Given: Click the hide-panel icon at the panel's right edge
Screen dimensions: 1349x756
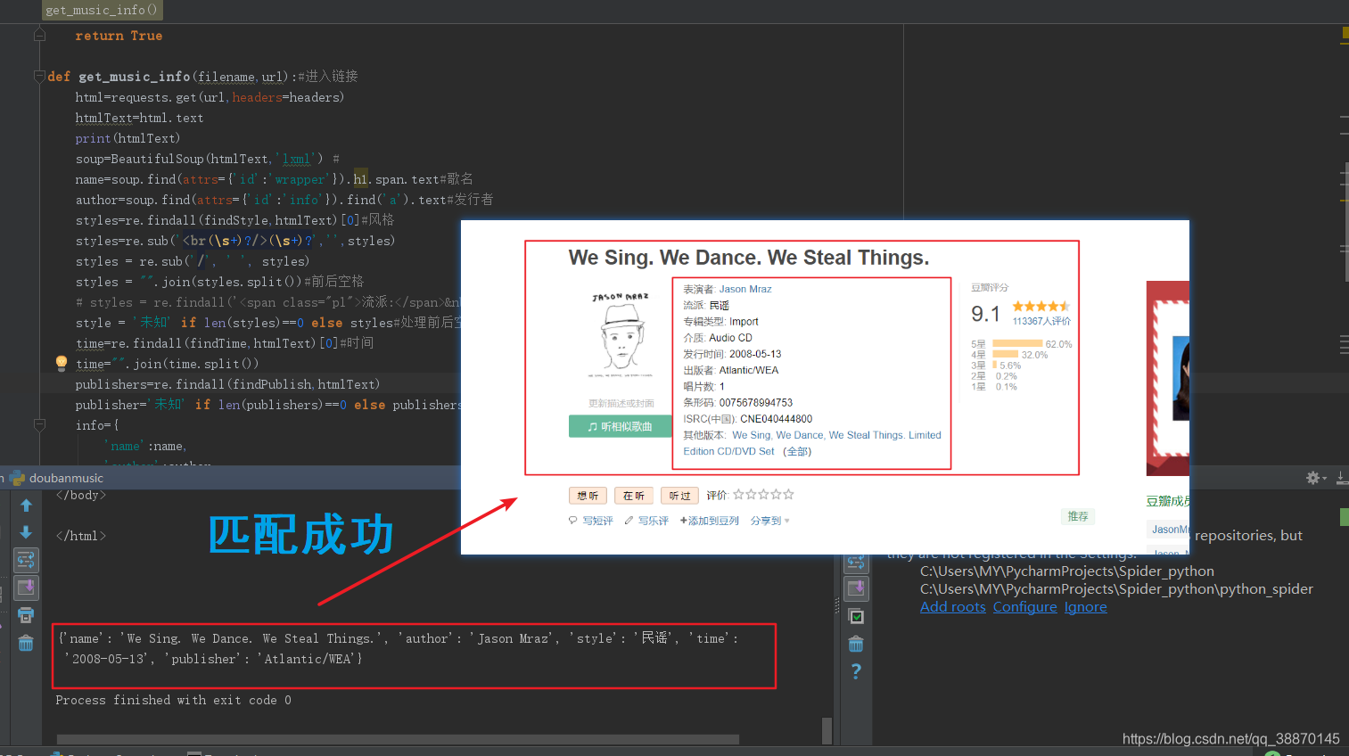Looking at the screenshot, I should pyautogui.click(x=1342, y=478).
